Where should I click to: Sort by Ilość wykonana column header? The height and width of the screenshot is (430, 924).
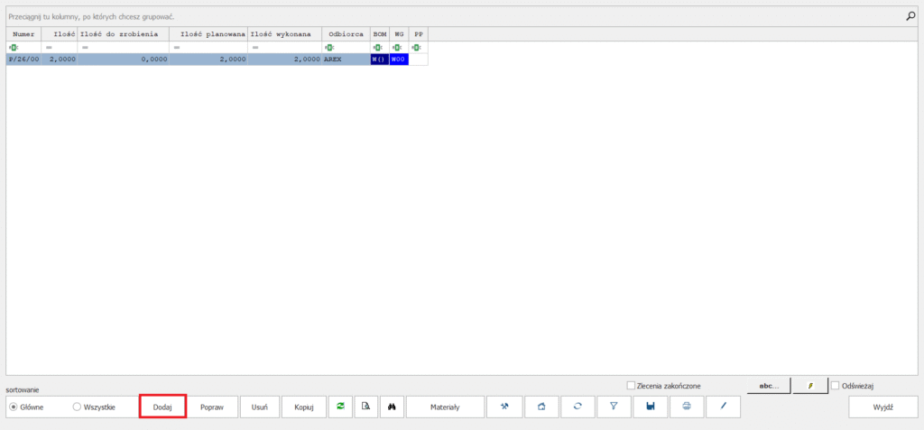[x=284, y=33]
